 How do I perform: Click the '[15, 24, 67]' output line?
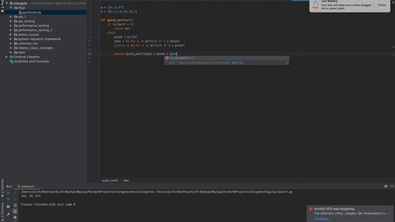[31, 196]
